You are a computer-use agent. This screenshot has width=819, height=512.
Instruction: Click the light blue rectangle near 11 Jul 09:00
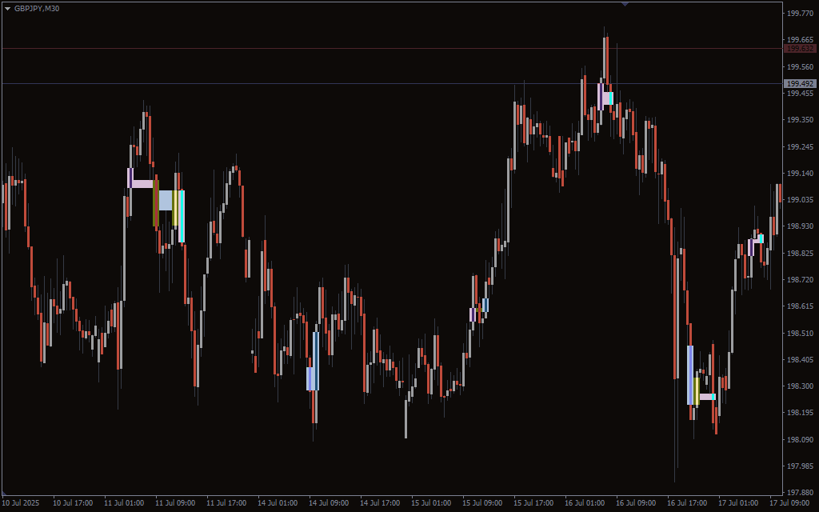(165, 200)
